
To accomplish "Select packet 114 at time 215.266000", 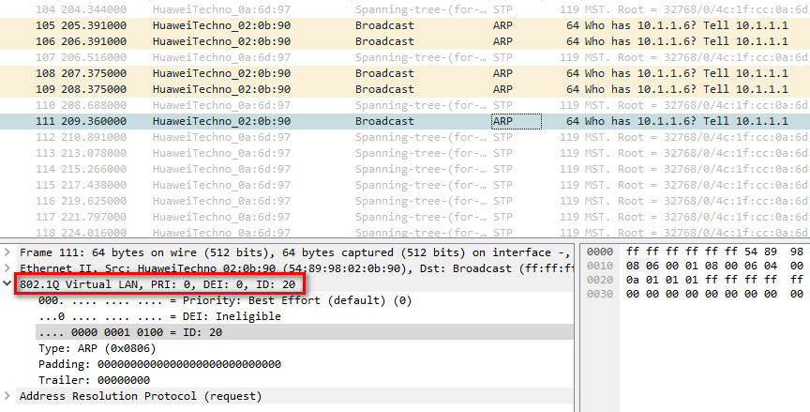I will [405, 169].
